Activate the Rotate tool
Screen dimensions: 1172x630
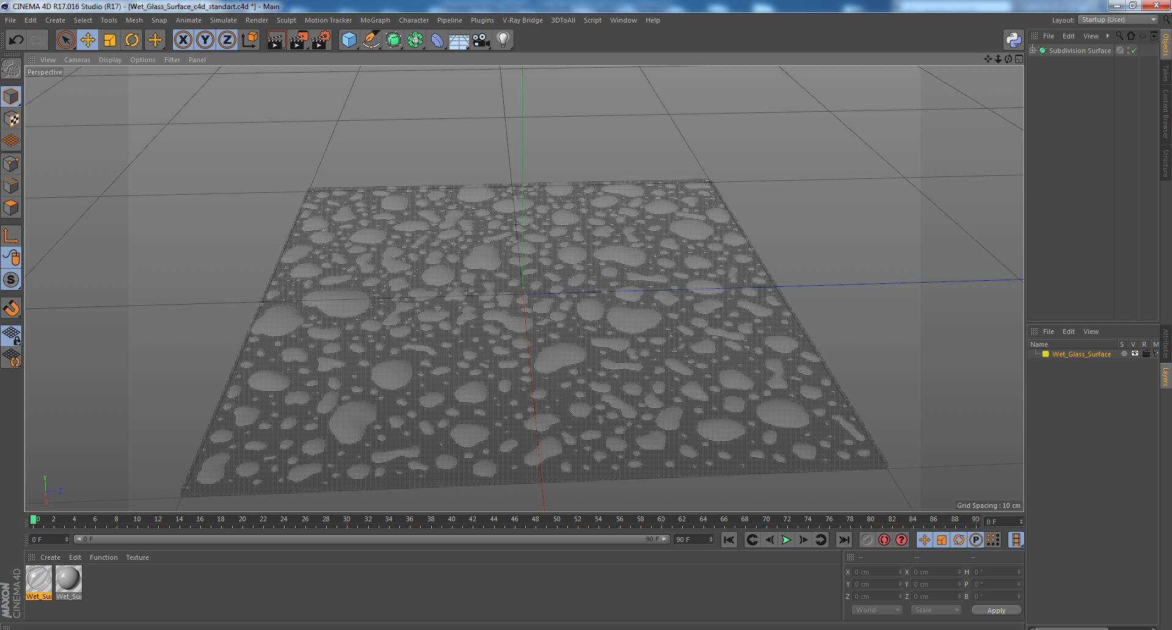pyautogui.click(x=132, y=40)
